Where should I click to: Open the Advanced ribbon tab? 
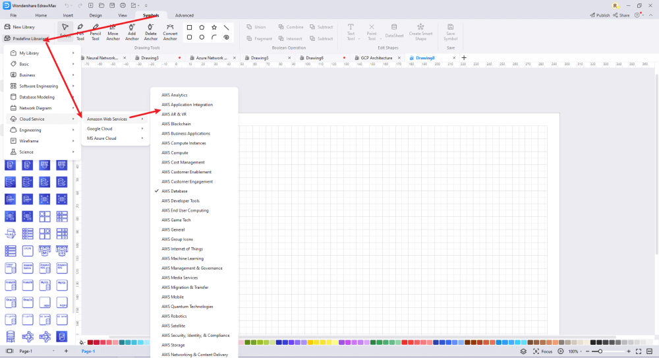coord(184,15)
